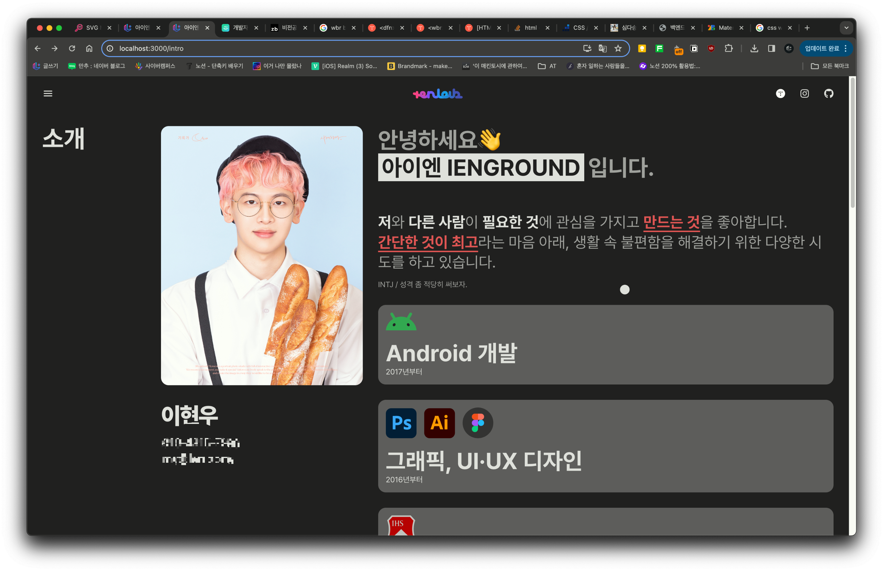Click the 업데이트 완료 button
Image resolution: width=883 pixels, height=571 pixels.
[x=821, y=48]
